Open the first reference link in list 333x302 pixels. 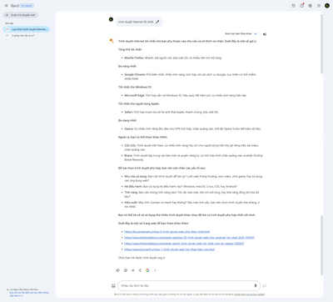(x=167, y=232)
